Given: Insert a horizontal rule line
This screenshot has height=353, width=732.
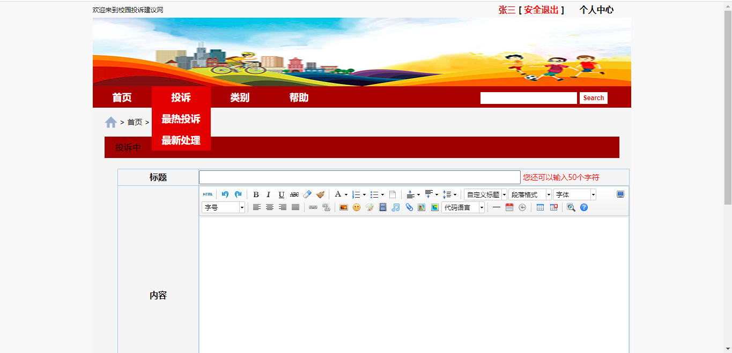Looking at the screenshot, I should pyautogui.click(x=497, y=207).
